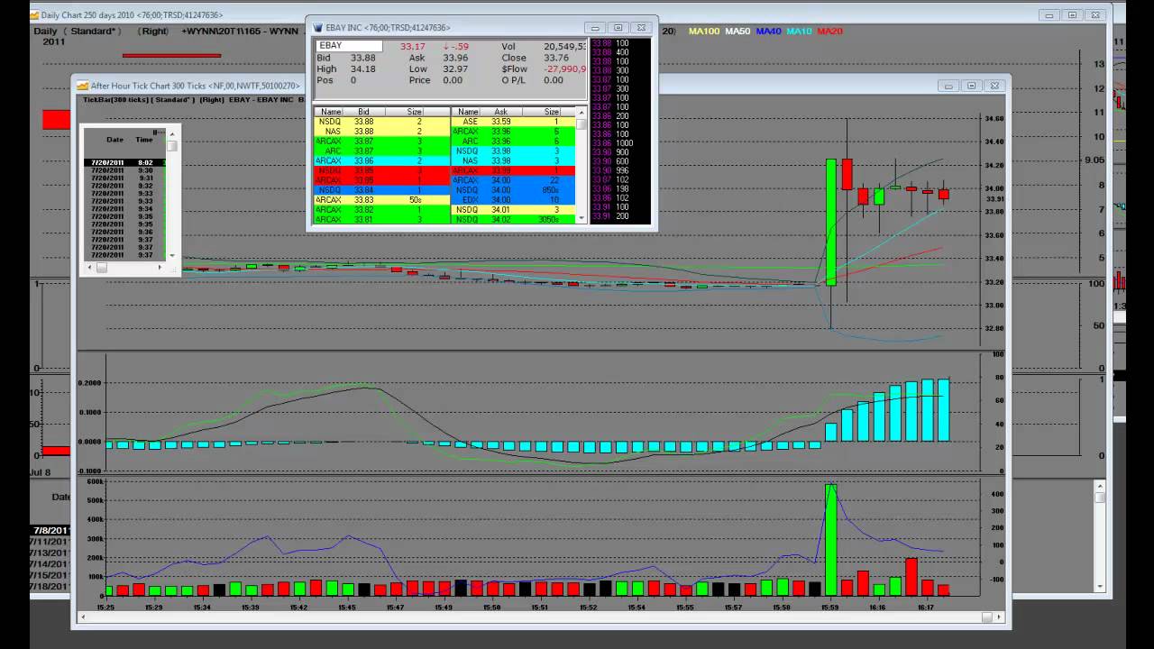Sort Level 2 by the Bid column header
The height and width of the screenshot is (649, 1154).
[363, 112]
